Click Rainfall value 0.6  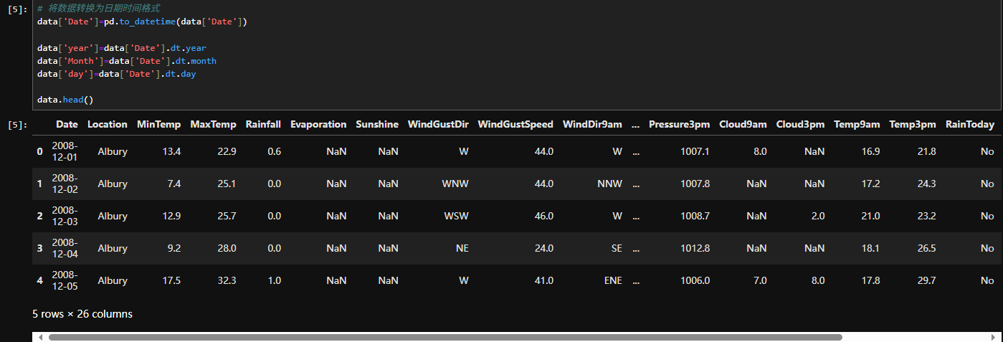[x=274, y=151]
